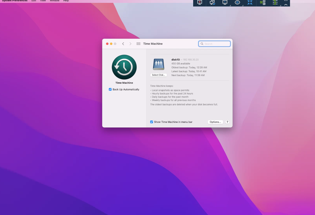Image resolution: width=315 pixels, height=215 pixels.
Task: Click the green C O E keys icon
Action: (263, 3)
